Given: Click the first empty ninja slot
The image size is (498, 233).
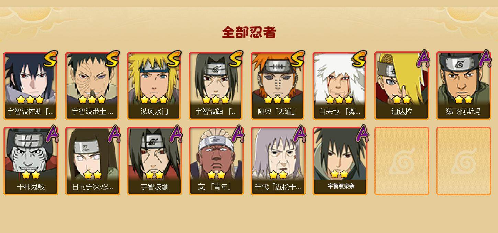Looking at the screenshot, I should point(401,161).
